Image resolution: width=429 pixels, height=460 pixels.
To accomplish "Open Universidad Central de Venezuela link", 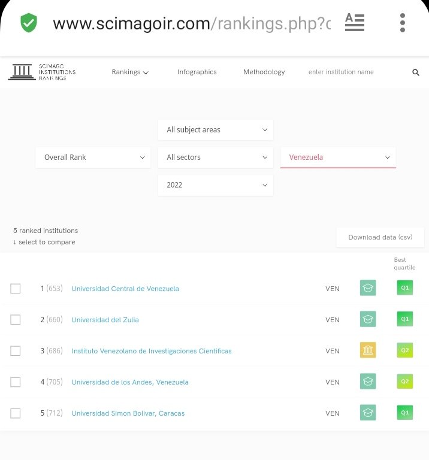I will [x=125, y=289].
